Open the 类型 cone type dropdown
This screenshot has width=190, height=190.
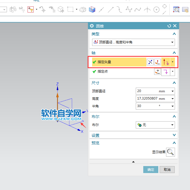coord(133,42)
